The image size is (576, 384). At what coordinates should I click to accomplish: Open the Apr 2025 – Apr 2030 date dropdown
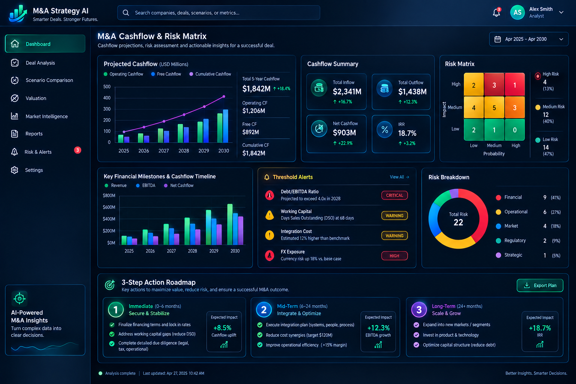(x=529, y=39)
